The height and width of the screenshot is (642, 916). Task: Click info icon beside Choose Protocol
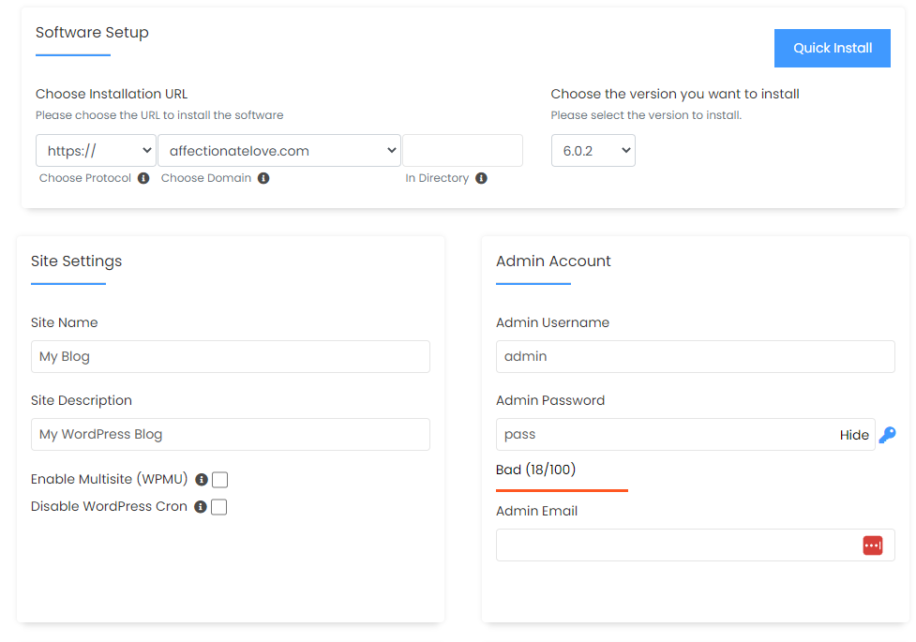(x=143, y=178)
